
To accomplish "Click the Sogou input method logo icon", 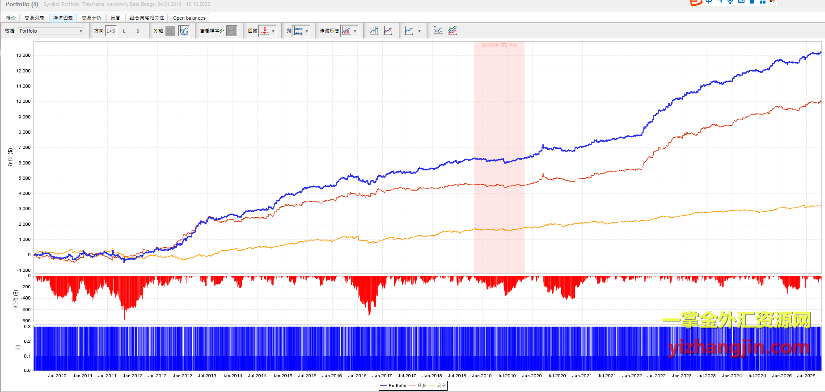I will click(x=695, y=2).
